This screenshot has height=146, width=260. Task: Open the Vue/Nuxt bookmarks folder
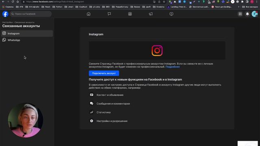(x=81, y=7)
